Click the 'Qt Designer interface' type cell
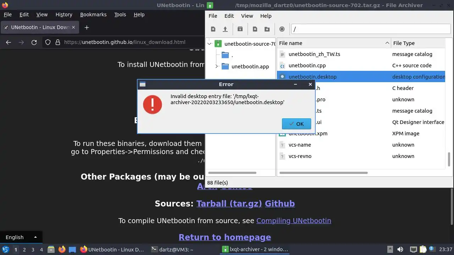The height and width of the screenshot is (255, 454). click(418, 122)
